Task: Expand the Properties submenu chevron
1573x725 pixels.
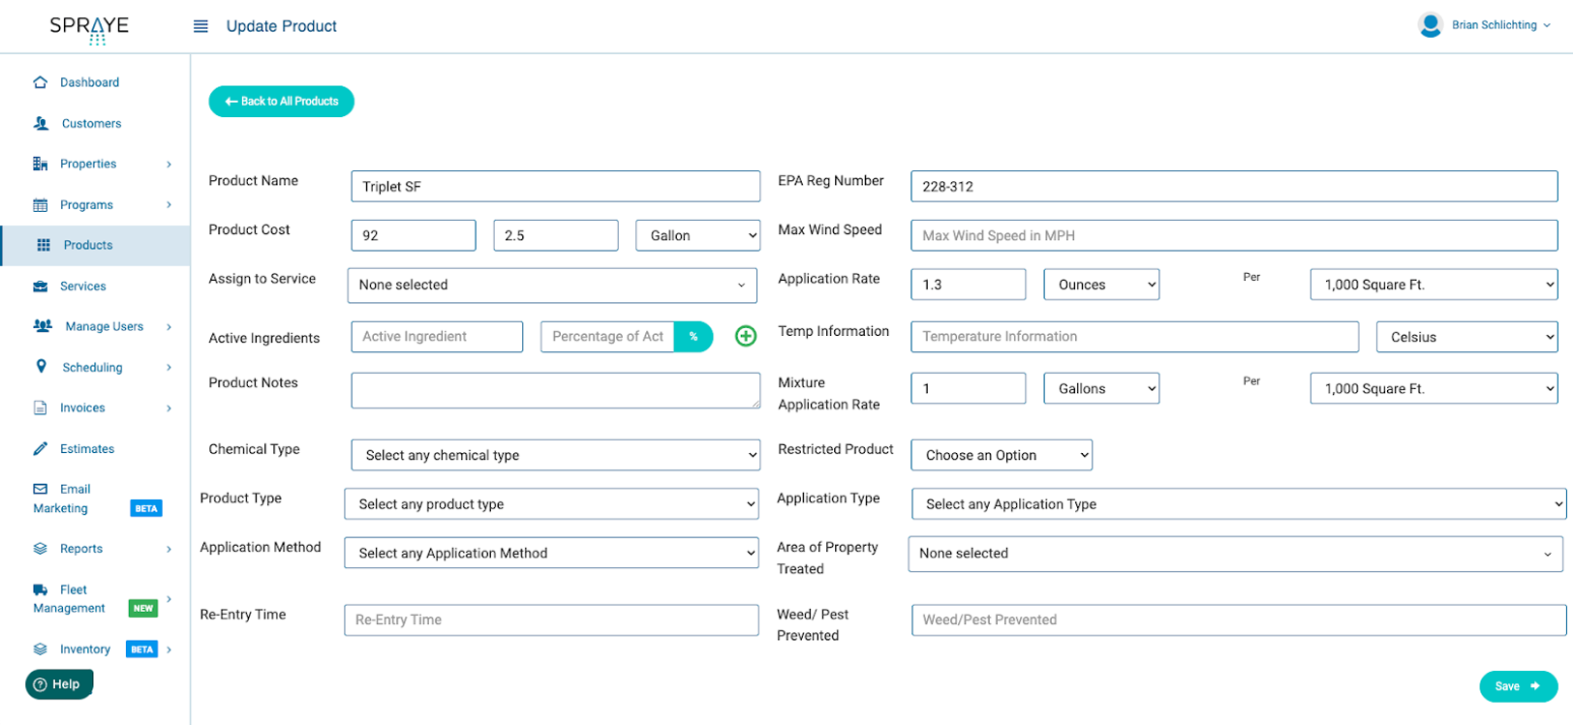Action: click(x=169, y=165)
